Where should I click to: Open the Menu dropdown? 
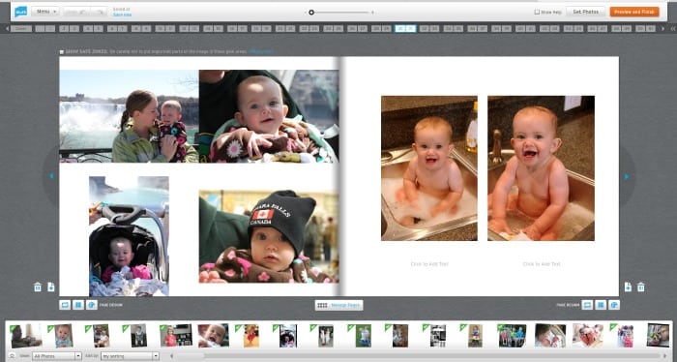coord(44,12)
